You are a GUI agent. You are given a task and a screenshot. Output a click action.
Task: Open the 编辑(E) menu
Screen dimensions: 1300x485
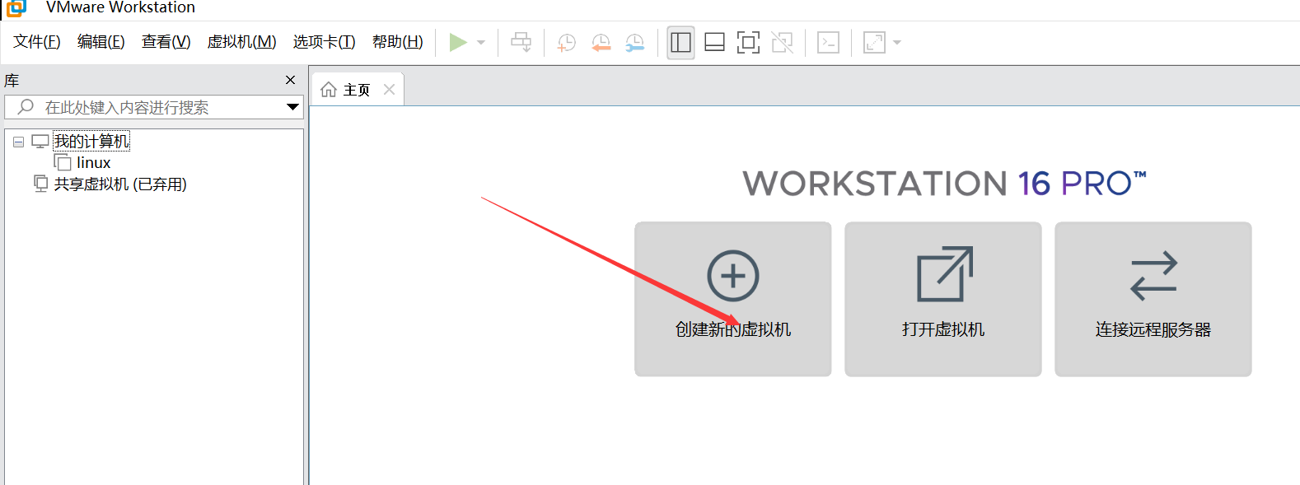(101, 42)
